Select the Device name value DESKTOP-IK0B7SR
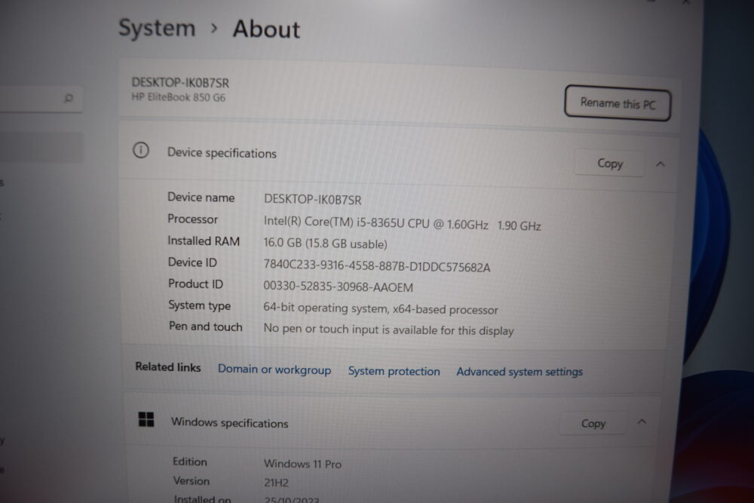The image size is (754, 503). click(313, 200)
